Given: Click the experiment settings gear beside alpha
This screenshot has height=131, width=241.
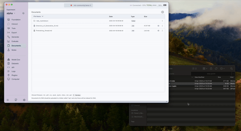Looking at the screenshot, I should pos(23,13).
